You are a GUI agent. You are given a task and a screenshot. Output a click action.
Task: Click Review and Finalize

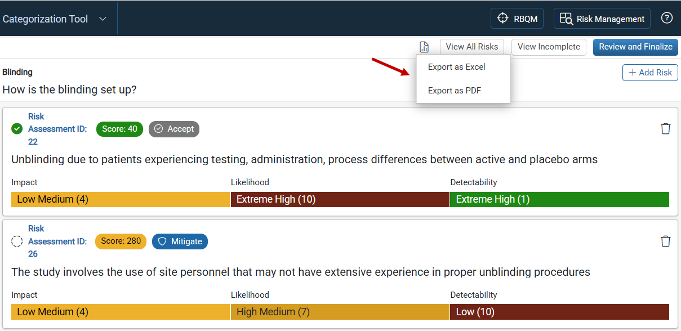pyautogui.click(x=635, y=47)
